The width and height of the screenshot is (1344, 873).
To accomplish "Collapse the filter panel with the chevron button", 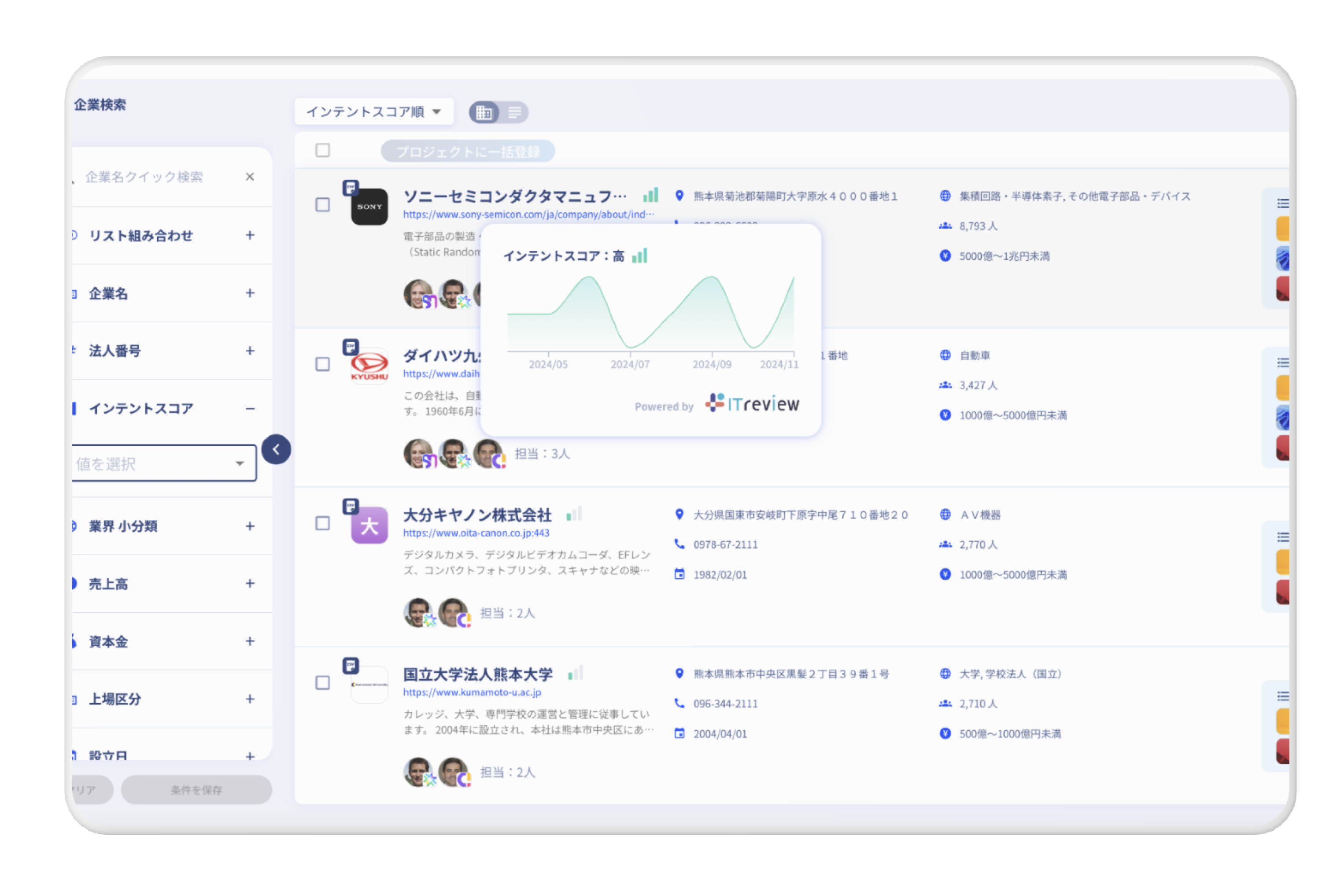I will (x=276, y=449).
